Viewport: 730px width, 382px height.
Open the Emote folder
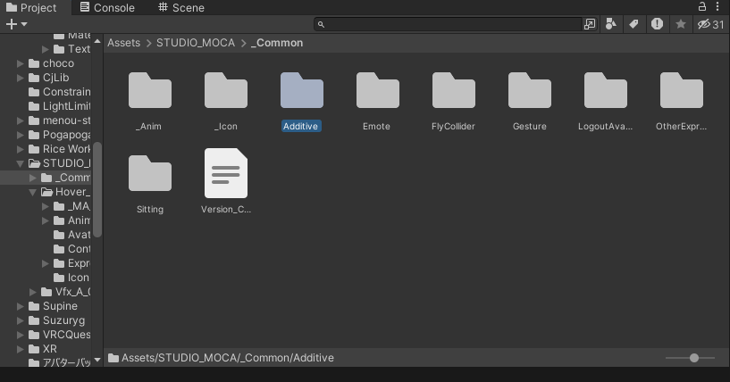[x=377, y=92]
